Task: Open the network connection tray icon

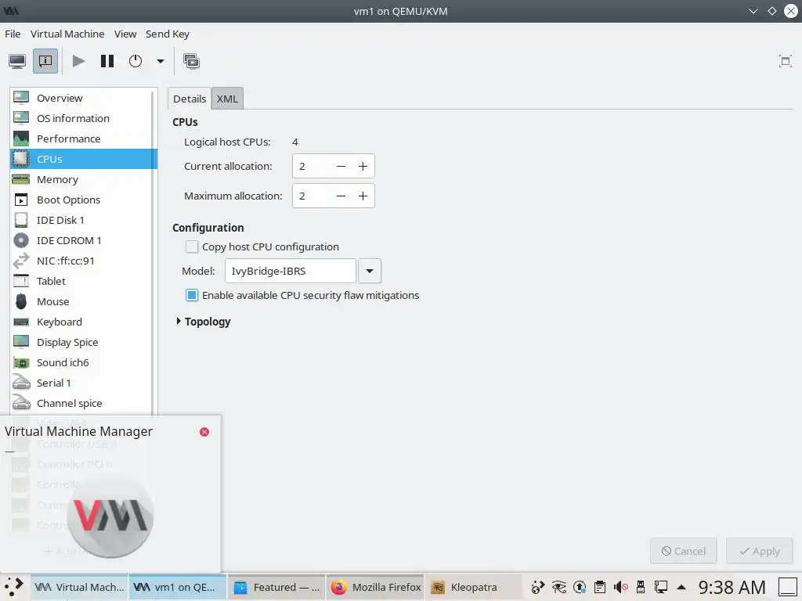Action: coord(661,587)
